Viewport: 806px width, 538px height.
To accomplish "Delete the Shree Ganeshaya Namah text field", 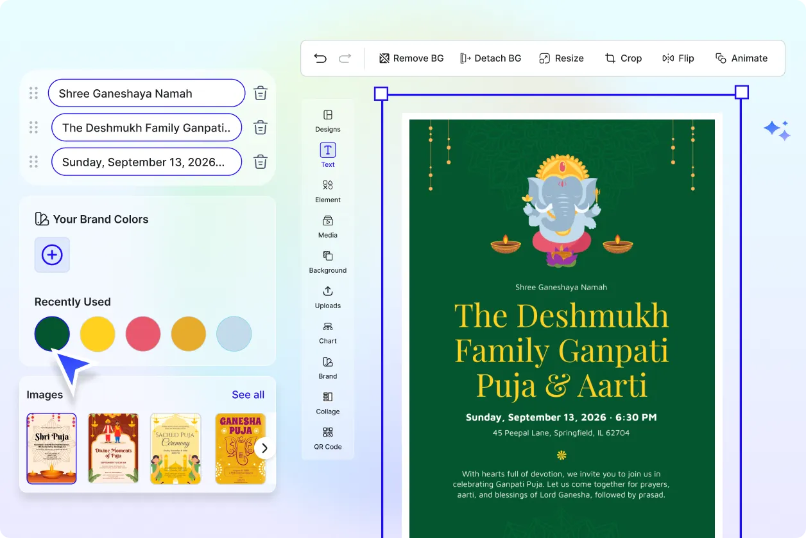I will 260,92.
